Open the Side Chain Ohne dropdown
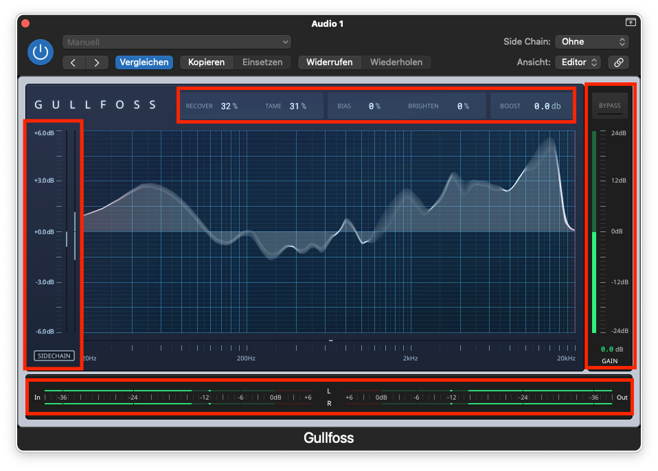Screen dimensions: 658x471 tap(592, 41)
